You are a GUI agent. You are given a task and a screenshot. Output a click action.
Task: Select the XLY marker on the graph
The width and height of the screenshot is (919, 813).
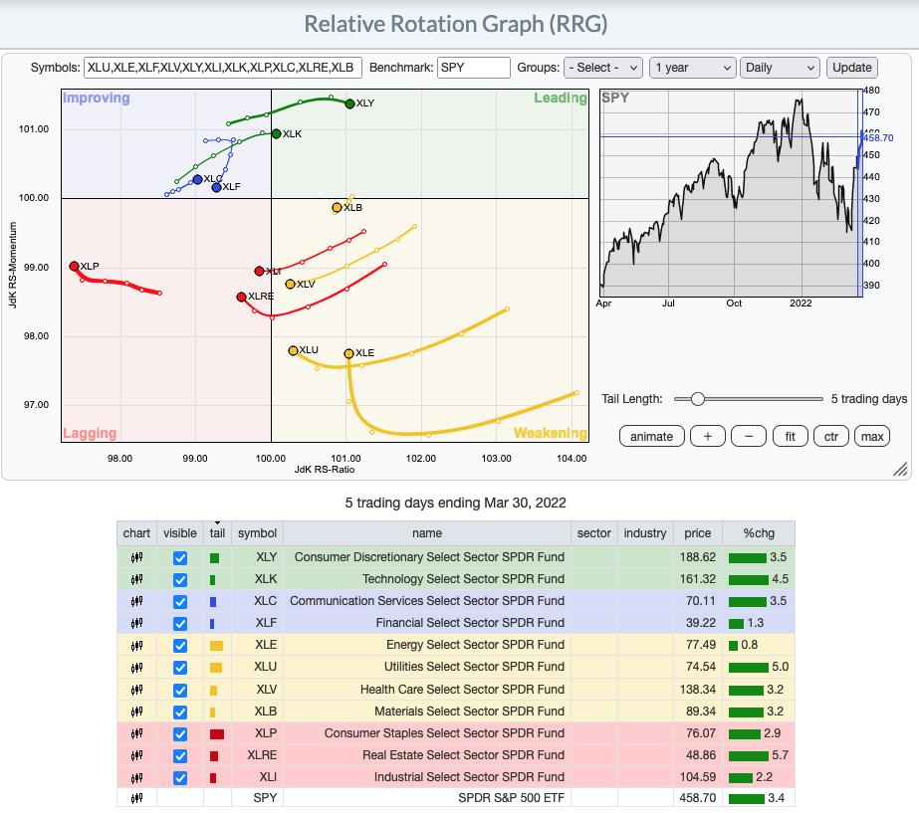tap(349, 103)
